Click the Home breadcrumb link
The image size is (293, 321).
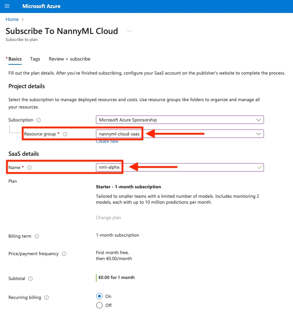pyautogui.click(x=12, y=19)
